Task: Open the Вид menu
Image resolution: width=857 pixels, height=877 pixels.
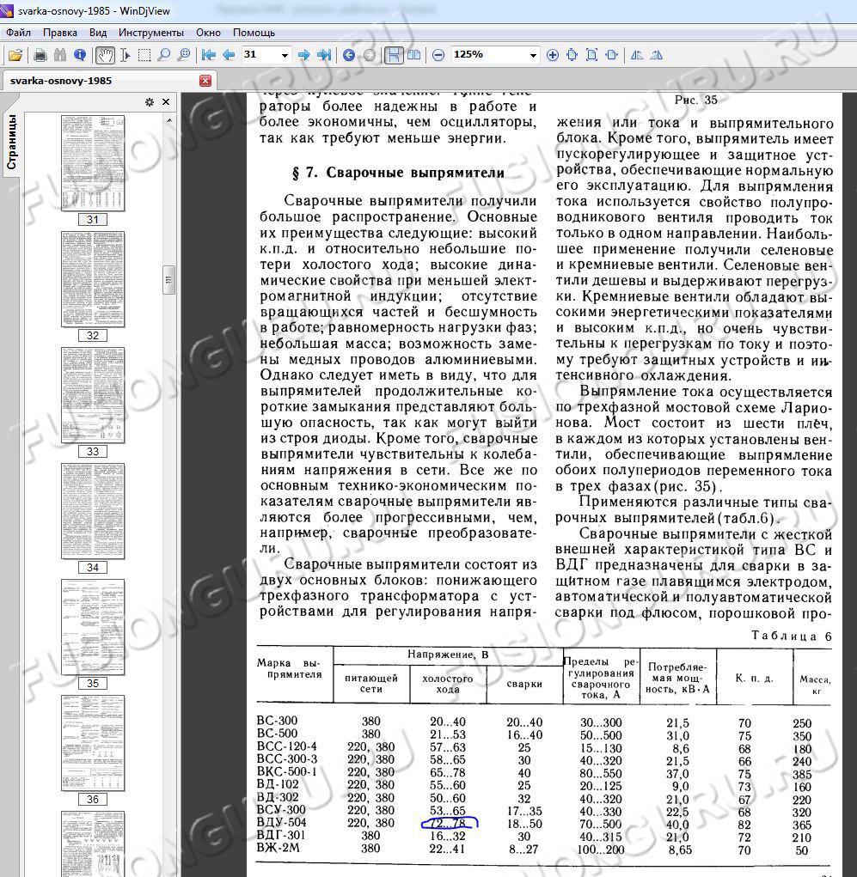Action: (98, 33)
